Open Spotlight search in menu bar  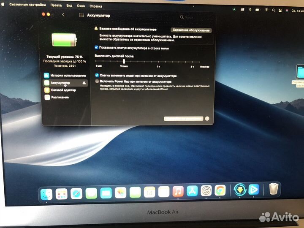point(273,10)
